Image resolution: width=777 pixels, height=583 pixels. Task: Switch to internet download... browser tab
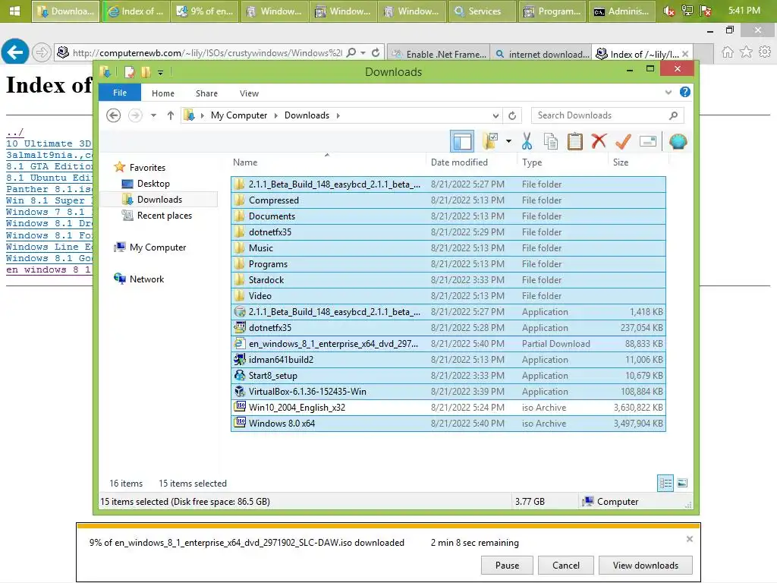tap(541, 54)
